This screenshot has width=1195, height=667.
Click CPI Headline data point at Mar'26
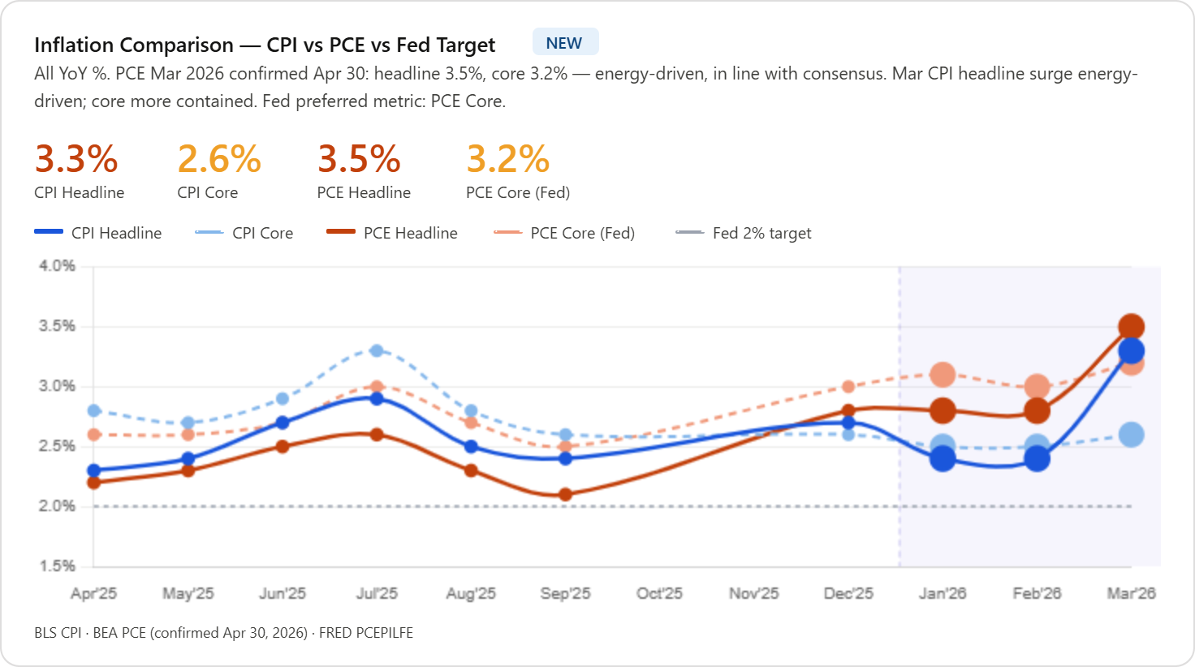(1131, 351)
